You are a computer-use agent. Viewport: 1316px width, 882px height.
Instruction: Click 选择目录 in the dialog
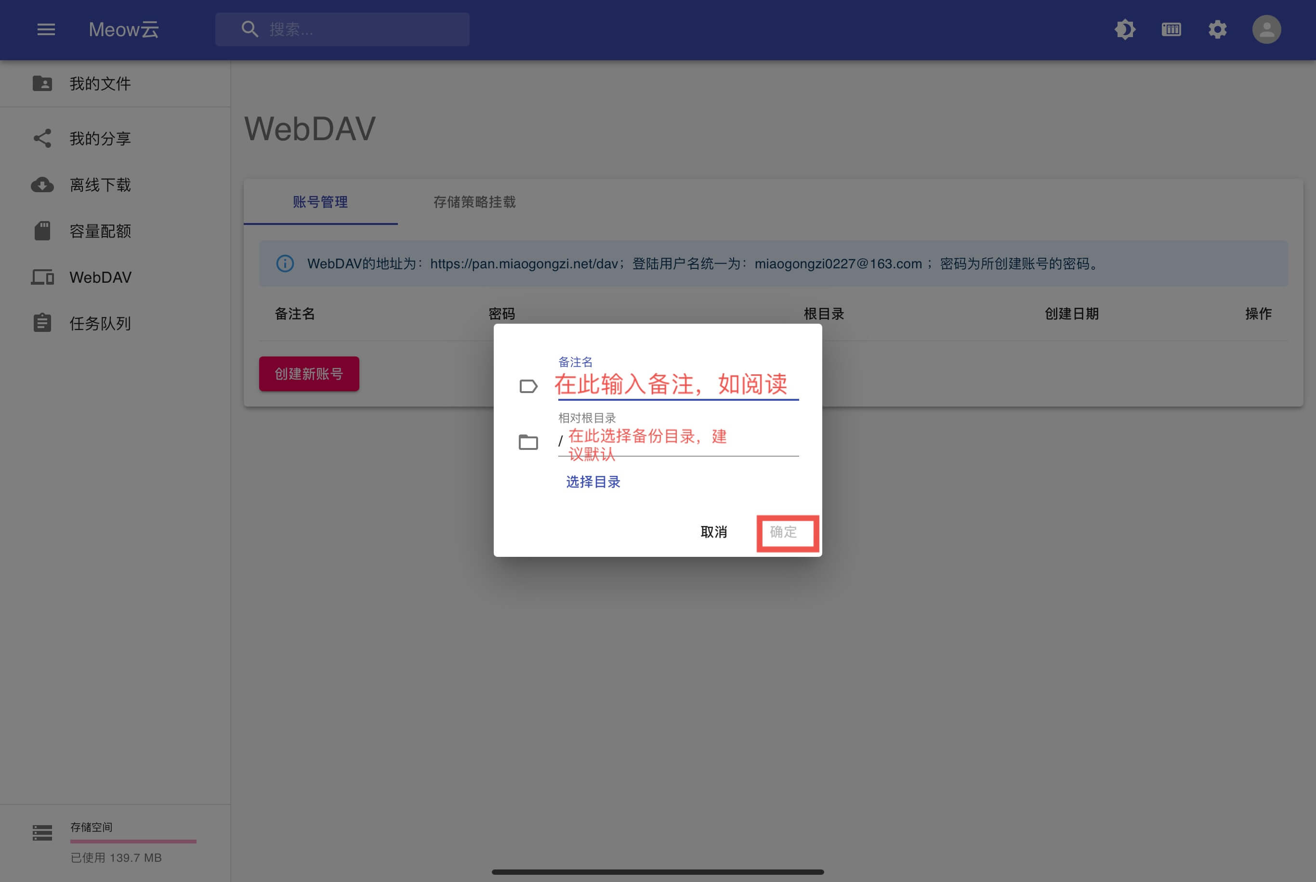(593, 482)
